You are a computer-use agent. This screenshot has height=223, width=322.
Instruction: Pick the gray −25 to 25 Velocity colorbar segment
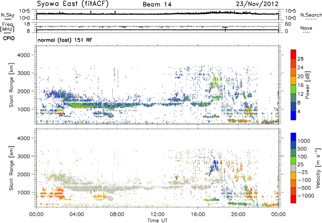tap(293, 168)
